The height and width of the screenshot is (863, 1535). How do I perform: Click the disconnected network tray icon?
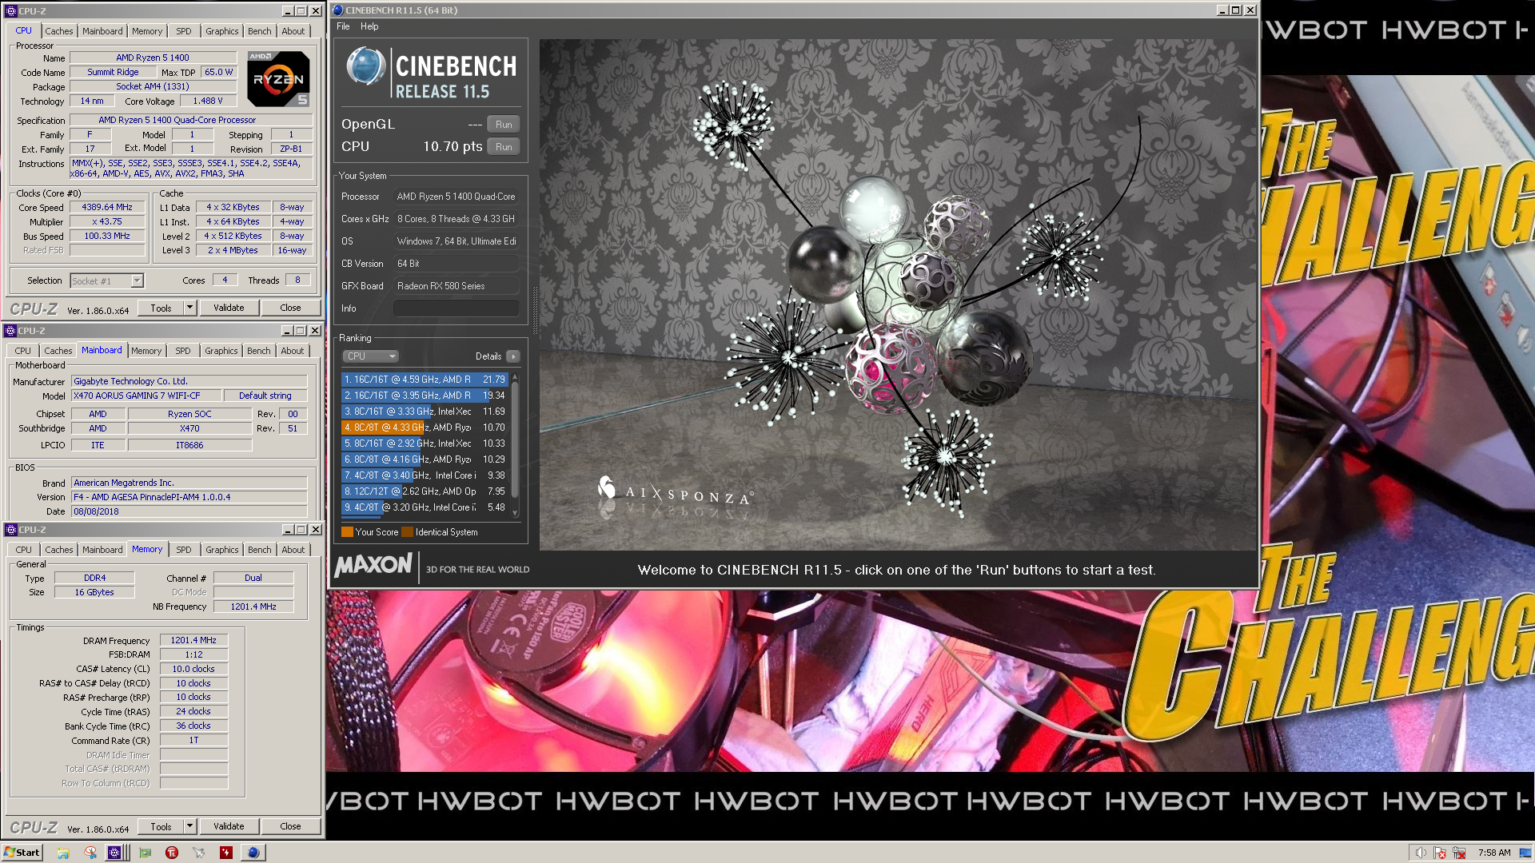pyautogui.click(x=1459, y=853)
